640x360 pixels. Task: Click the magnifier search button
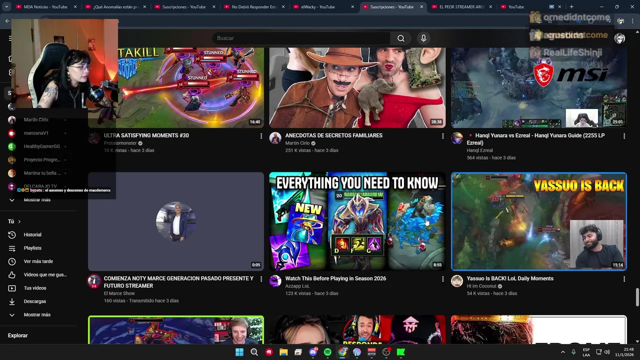coord(400,38)
